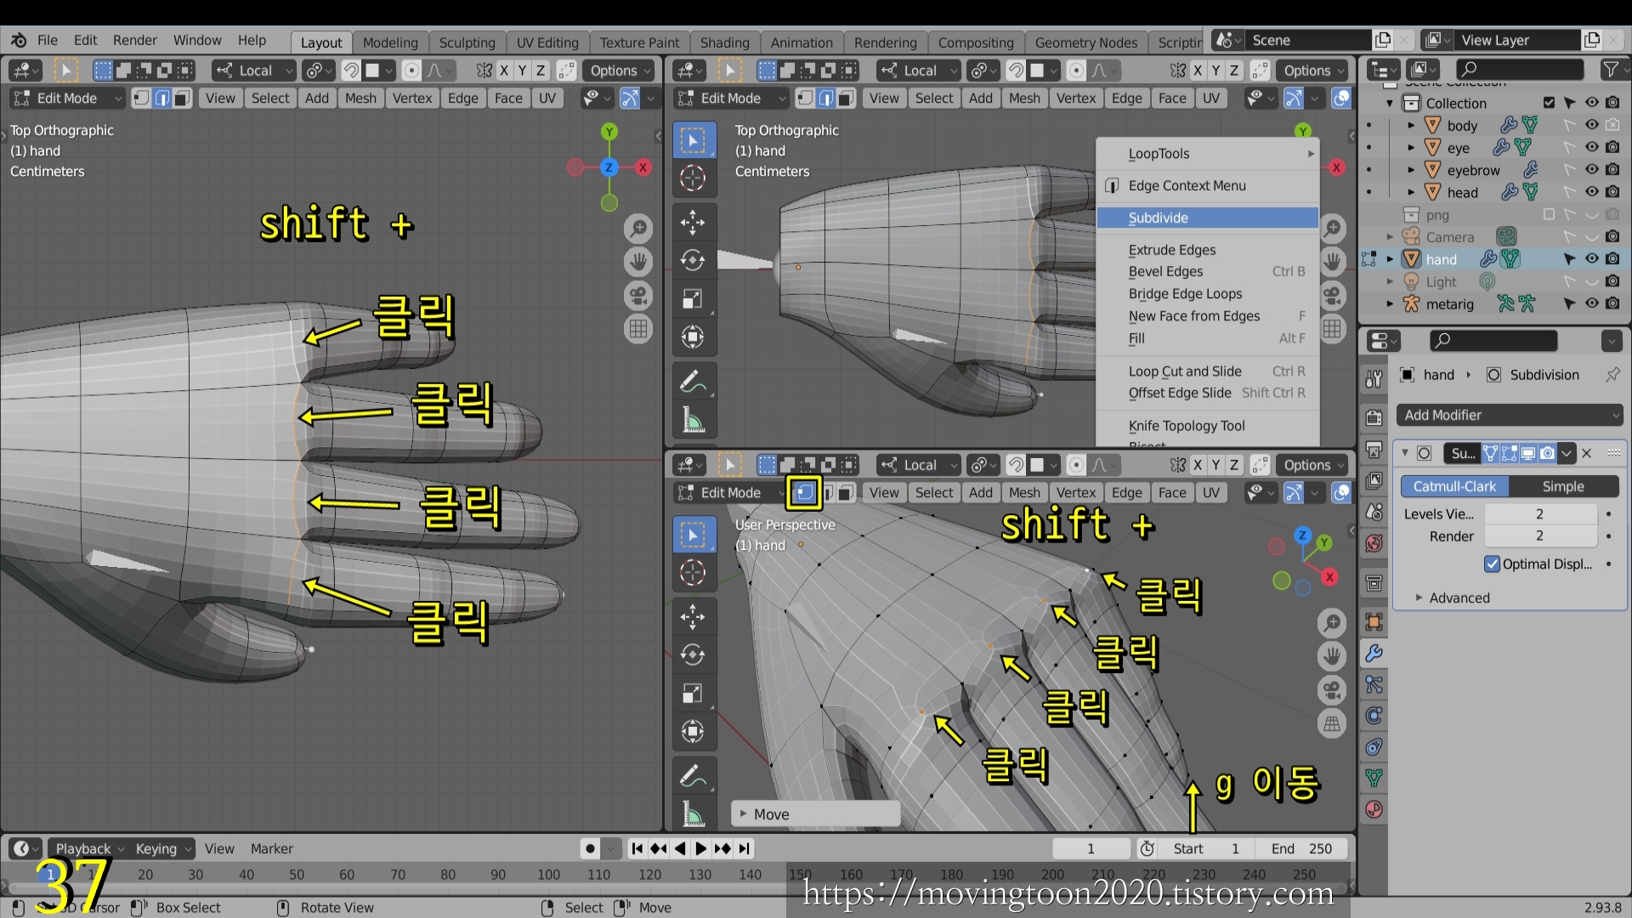Click Simple subdivision type button
Screen dimensions: 1632x918
1563,486
